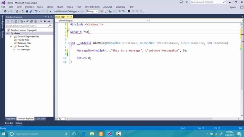This screenshot has height=137, width=244.
Task: Close the main.cpp tab
Action: 71,17
